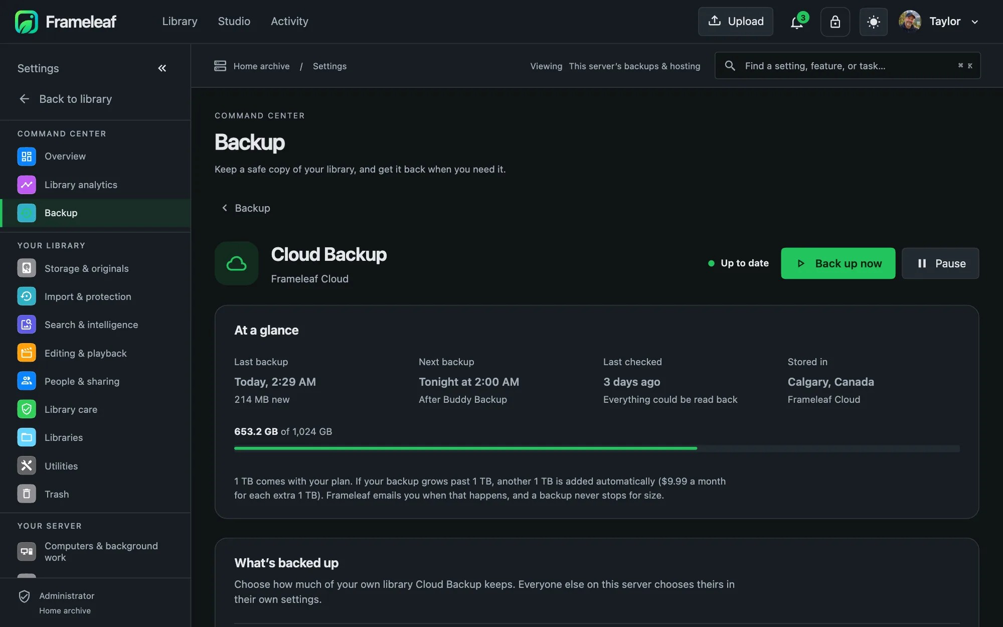Viewport: 1003px width, 627px height.
Task: Open Library care shield icon
Action: [x=27, y=409]
